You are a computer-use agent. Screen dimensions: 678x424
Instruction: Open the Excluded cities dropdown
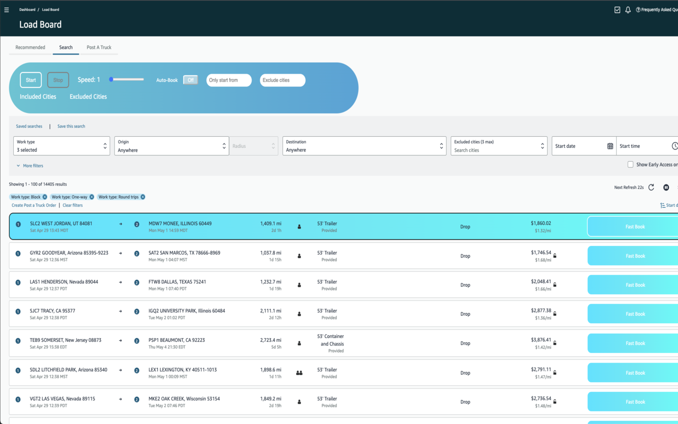click(499, 146)
